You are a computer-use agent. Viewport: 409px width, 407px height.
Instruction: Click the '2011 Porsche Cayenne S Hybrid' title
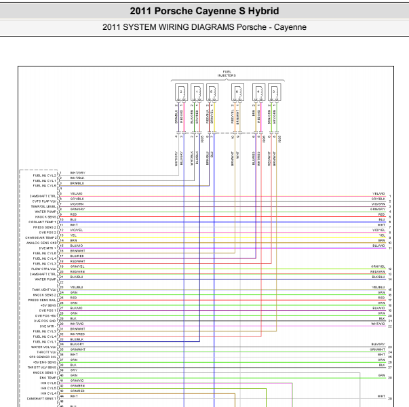pyautogui.click(x=205, y=11)
